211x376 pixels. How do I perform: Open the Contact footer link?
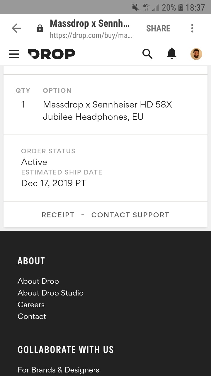click(x=32, y=316)
